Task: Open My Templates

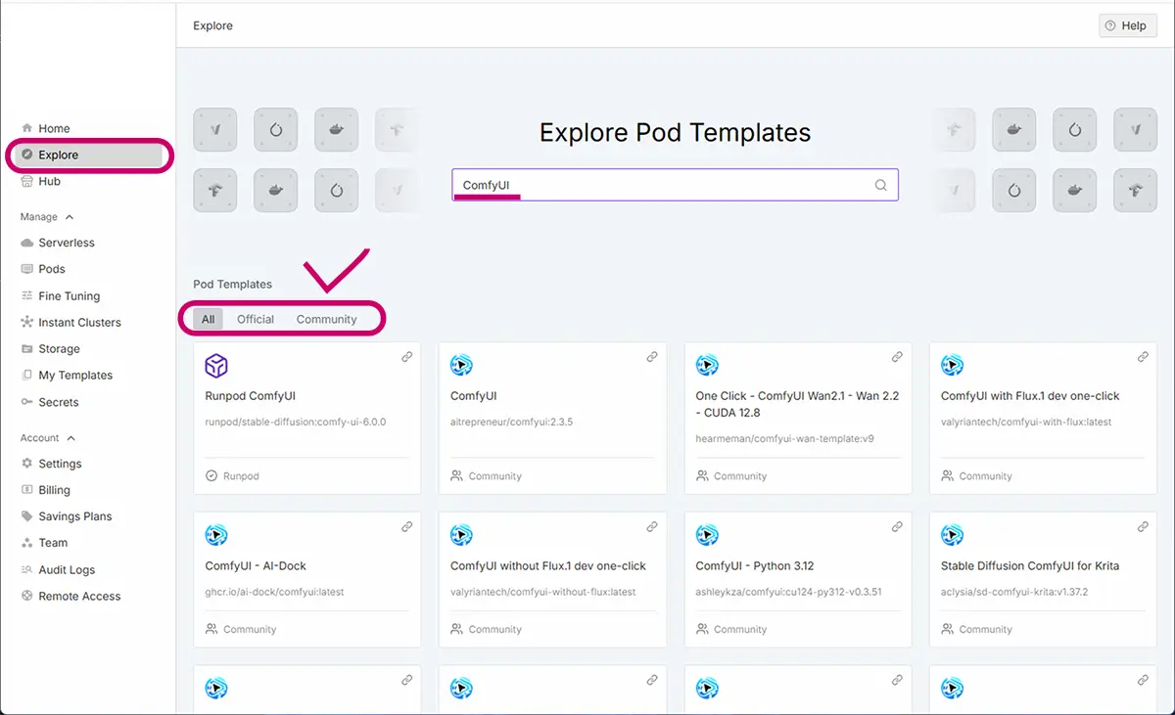Action: click(67, 375)
